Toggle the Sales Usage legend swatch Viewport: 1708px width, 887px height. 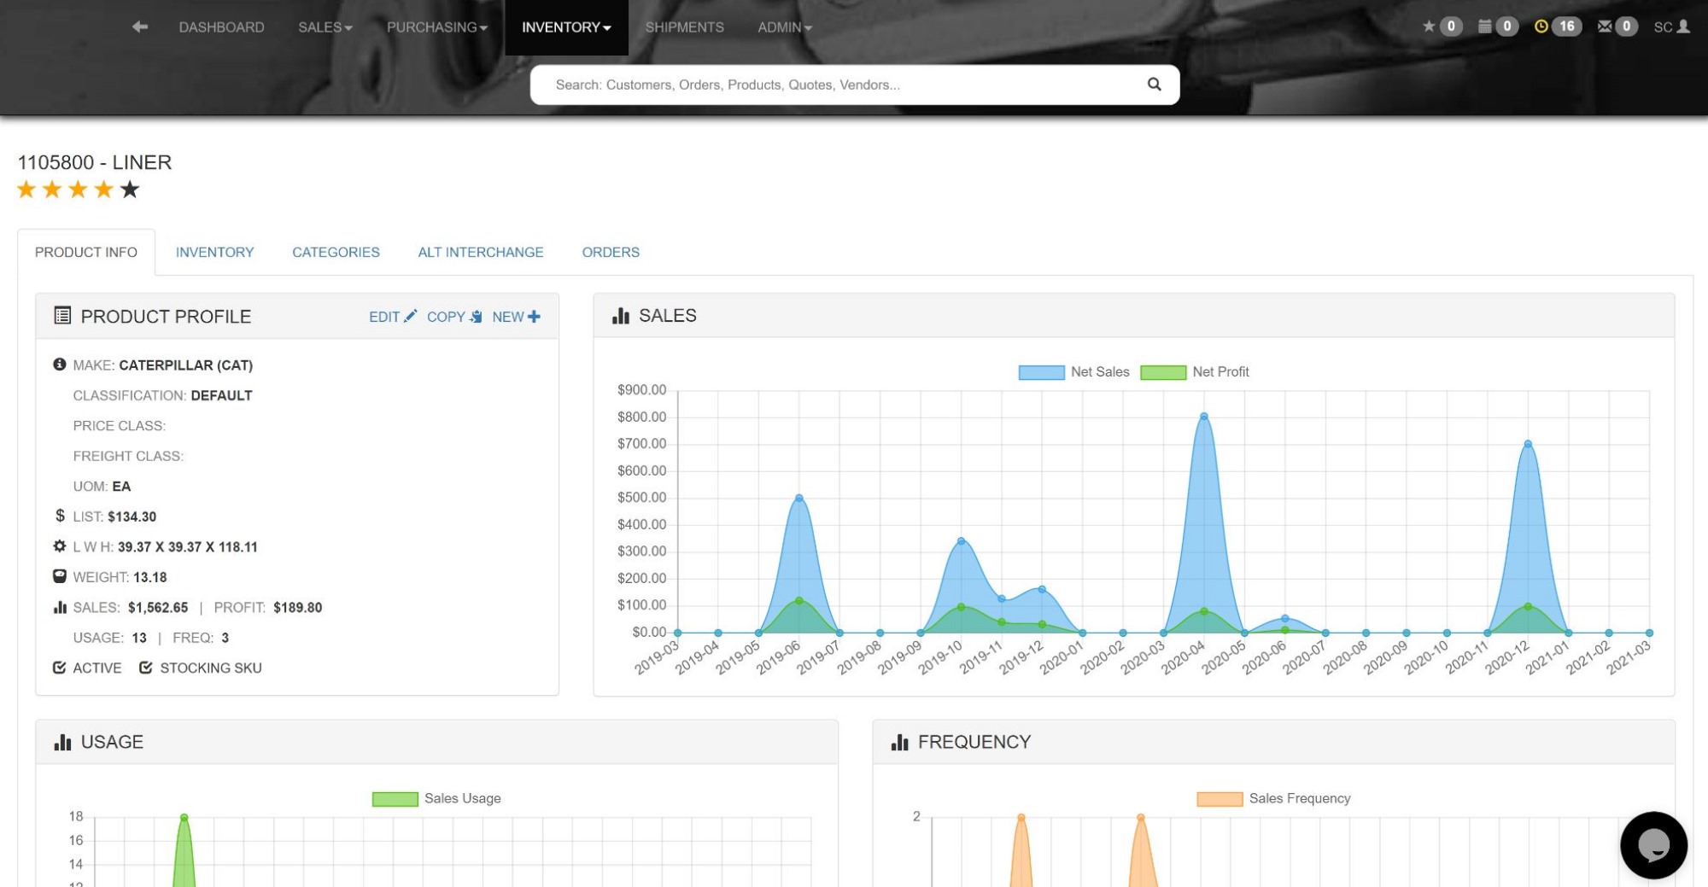[395, 799]
